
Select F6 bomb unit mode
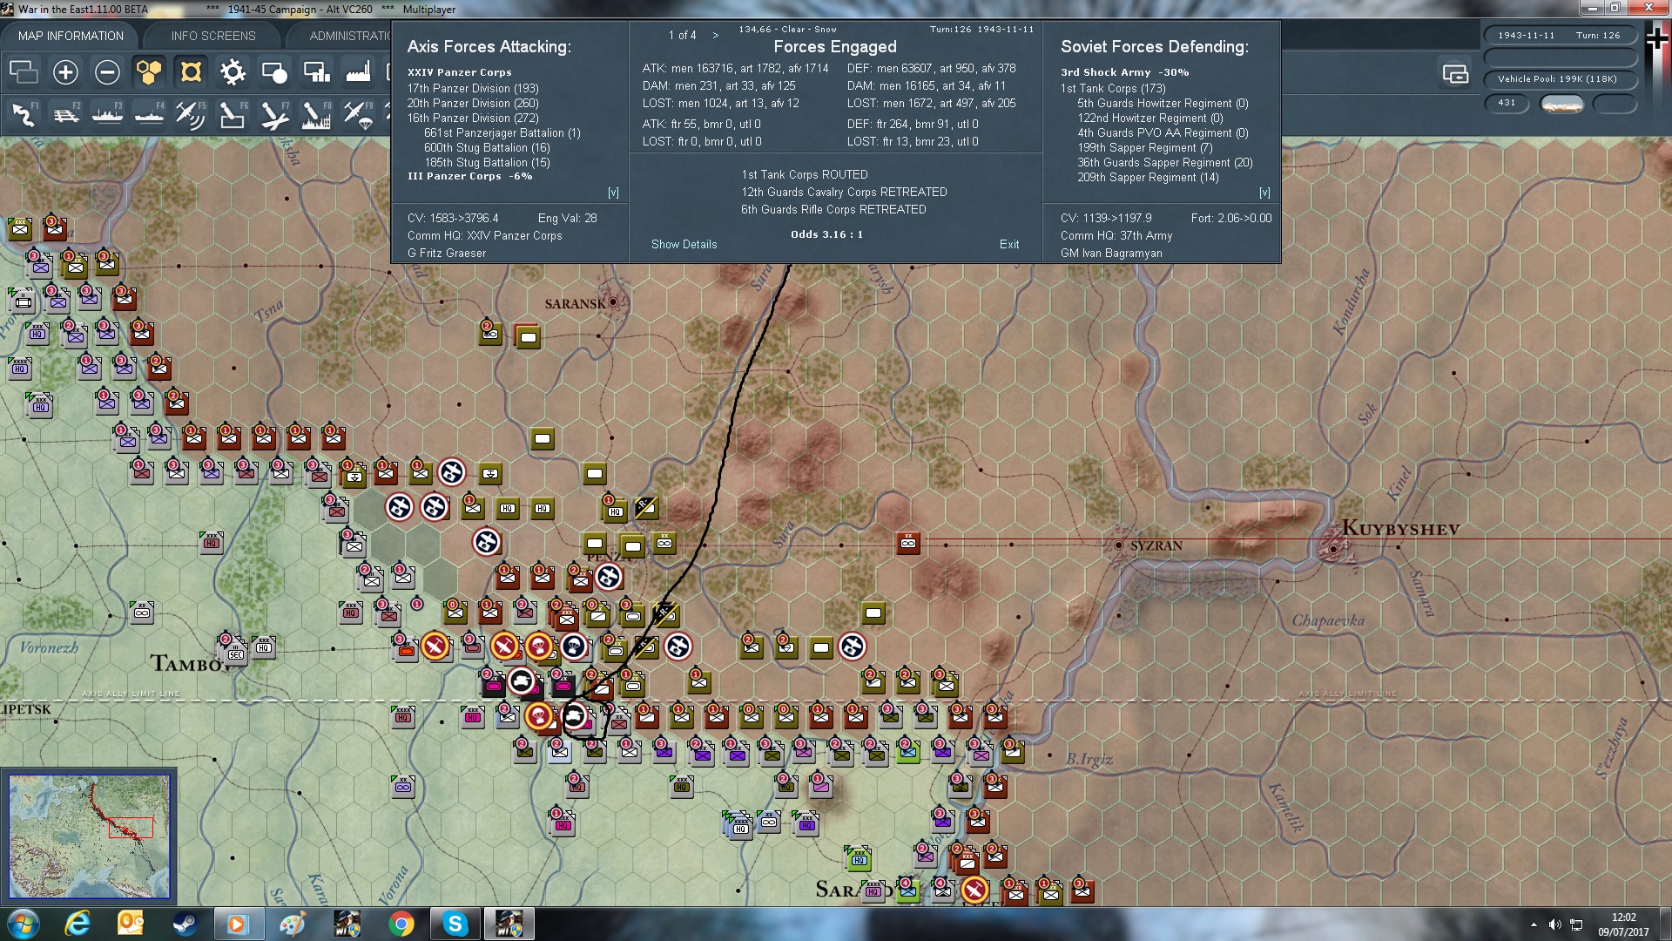click(233, 114)
